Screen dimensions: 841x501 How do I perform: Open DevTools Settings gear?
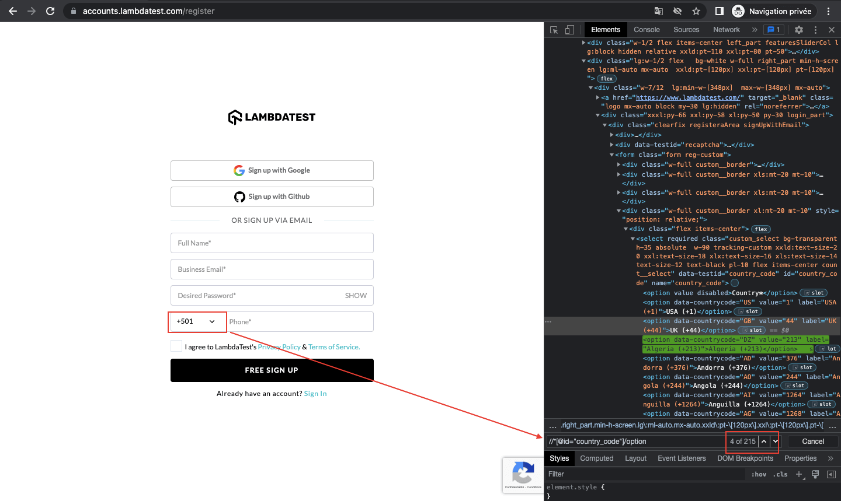799,29
